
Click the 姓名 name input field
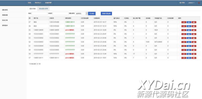[x=40, y=14]
